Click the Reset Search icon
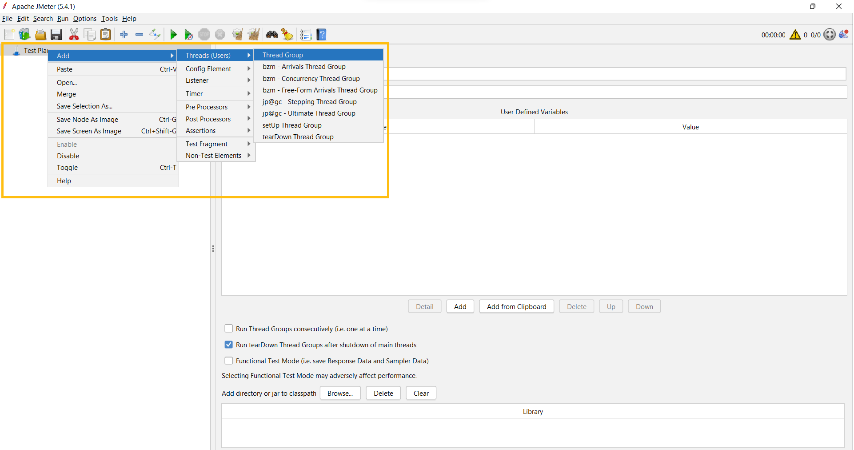This screenshot has height=450, width=854. click(287, 34)
